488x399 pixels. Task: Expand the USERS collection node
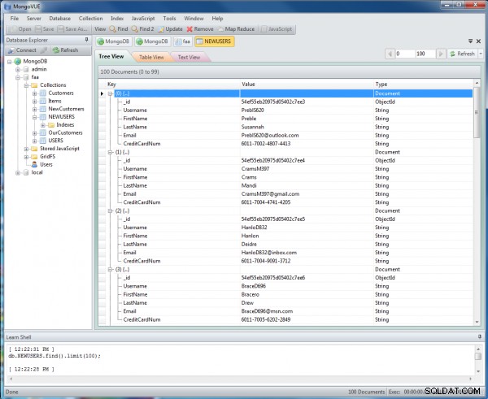pos(34,141)
